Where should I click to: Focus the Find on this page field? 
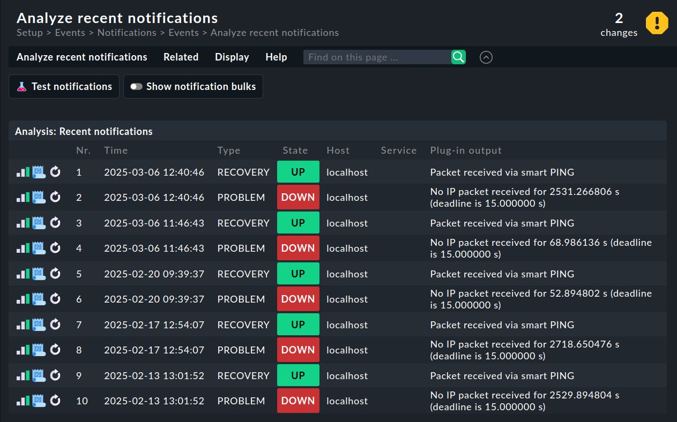coord(375,57)
